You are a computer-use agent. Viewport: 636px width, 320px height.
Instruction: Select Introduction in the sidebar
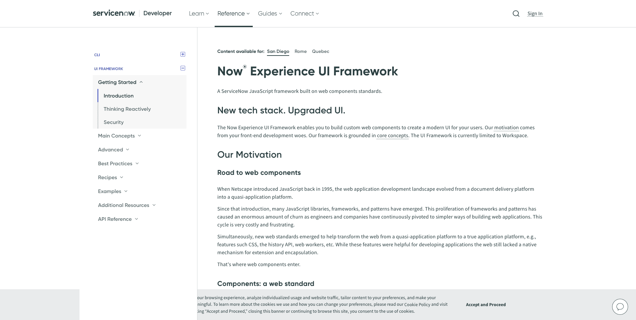[x=119, y=96]
